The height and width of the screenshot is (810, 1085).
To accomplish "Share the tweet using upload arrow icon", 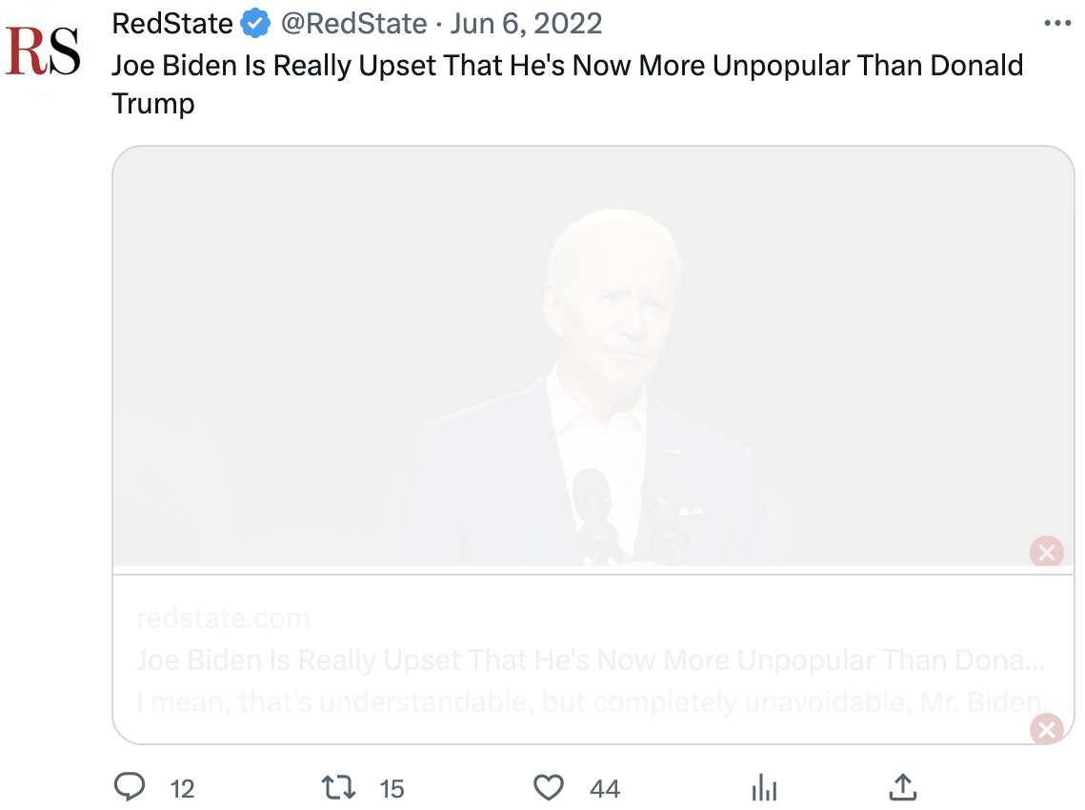I will pos(902,787).
